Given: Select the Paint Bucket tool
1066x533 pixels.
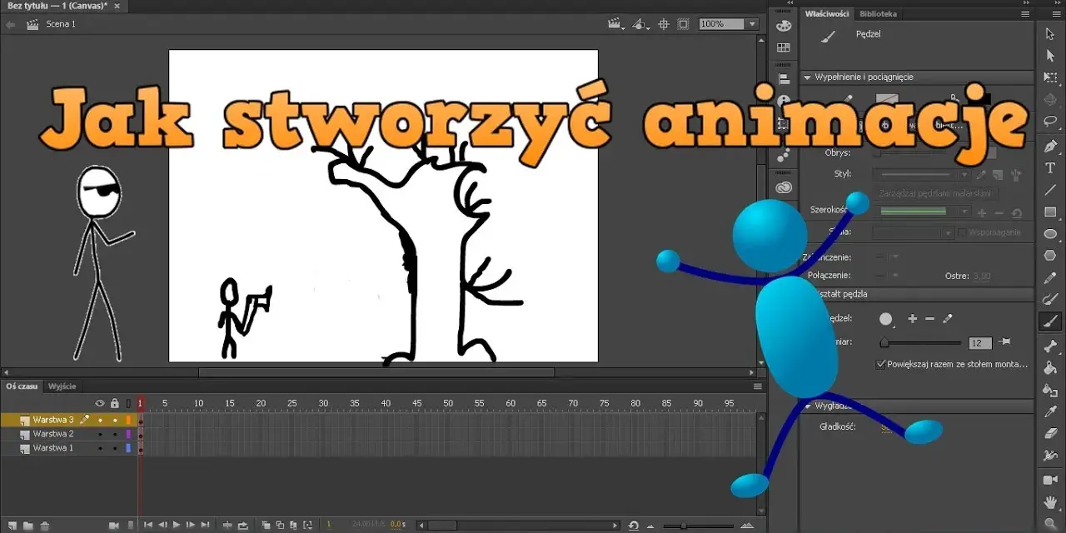Looking at the screenshot, I should coord(1050,368).
